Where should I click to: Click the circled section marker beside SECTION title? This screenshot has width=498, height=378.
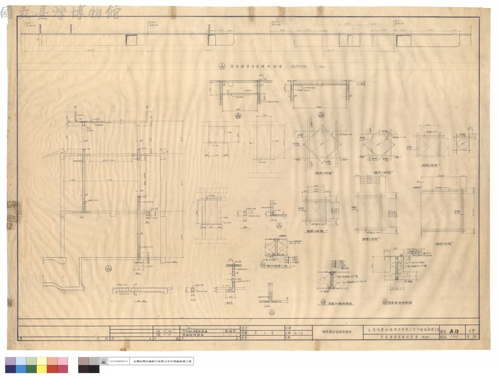[x=221, y=67]
